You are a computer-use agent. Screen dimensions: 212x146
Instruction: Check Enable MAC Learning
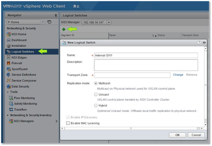click(68, 123)
